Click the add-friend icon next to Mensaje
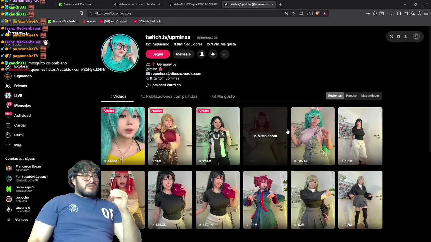 click(201, 54)
